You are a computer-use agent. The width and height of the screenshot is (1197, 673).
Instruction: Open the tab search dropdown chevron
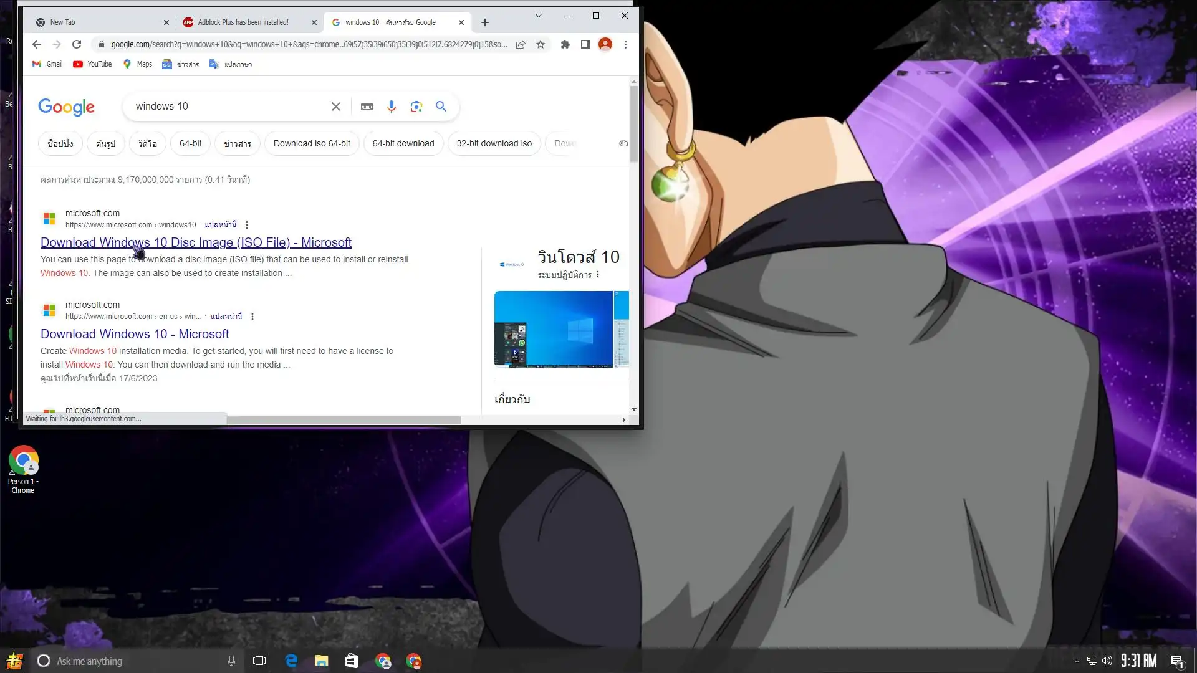539,16
